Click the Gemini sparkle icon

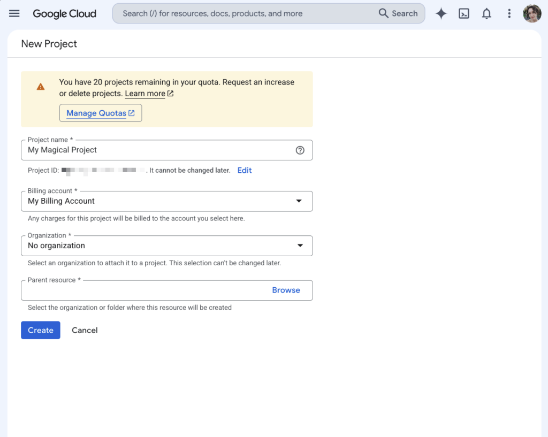[x=441, y=13]
